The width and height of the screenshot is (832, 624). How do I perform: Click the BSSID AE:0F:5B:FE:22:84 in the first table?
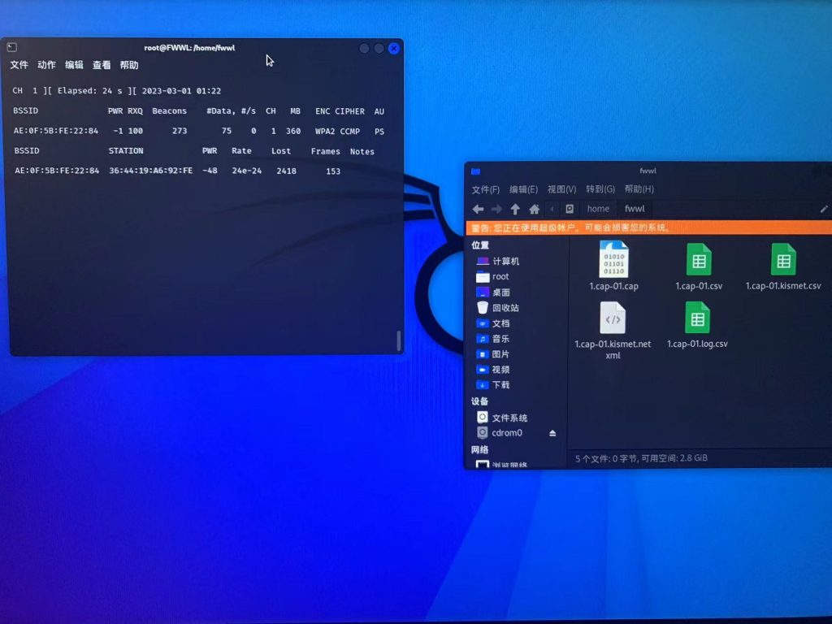pos(56,131)
